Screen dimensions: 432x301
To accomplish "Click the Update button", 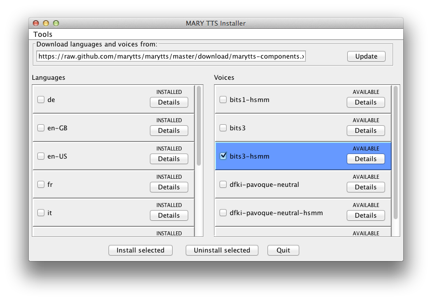I will point(366,56).
